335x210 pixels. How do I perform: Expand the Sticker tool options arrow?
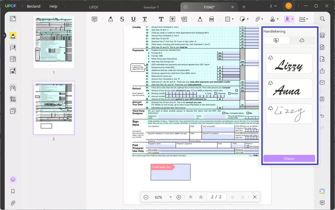(x=248, y=19)
